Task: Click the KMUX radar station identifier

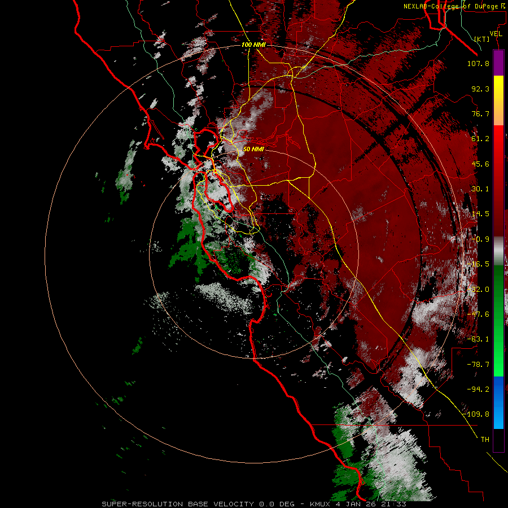Action: click(x=321, y=504)
